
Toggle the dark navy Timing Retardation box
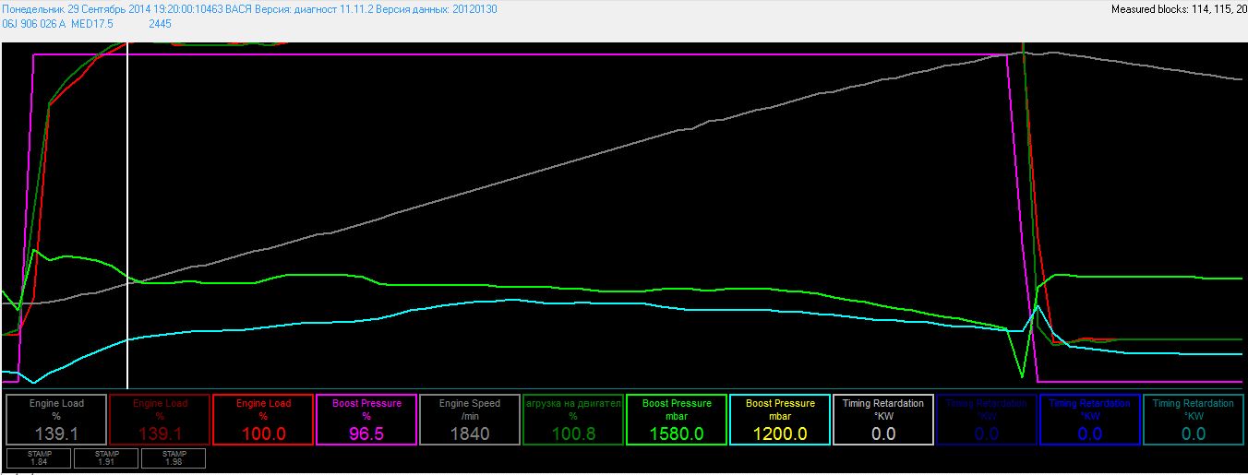click(x=987, y=420)
